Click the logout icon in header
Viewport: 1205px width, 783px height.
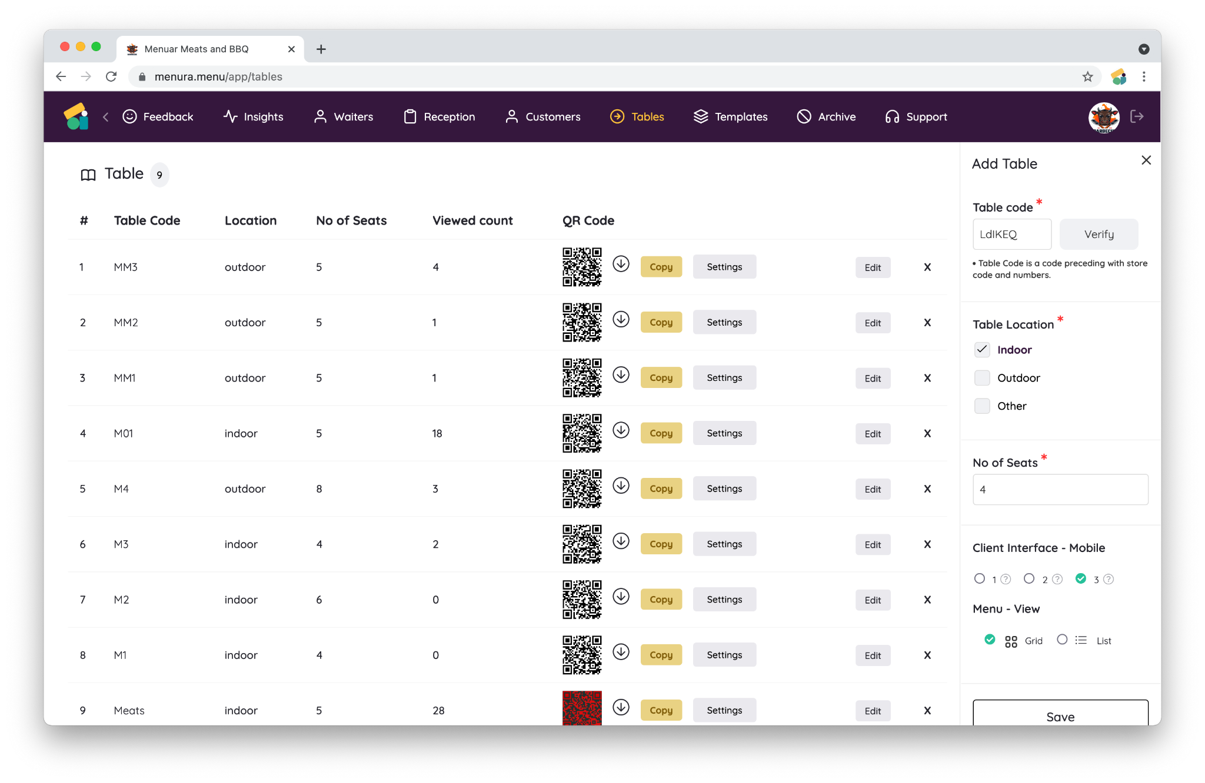(x=1137, y=116)
